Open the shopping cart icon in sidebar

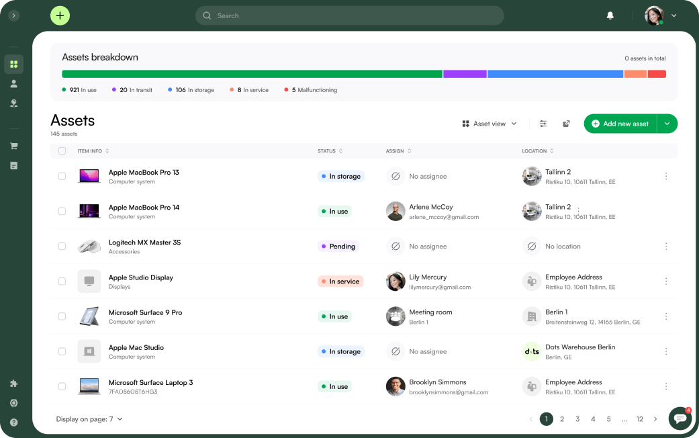[x=14, y=146]
